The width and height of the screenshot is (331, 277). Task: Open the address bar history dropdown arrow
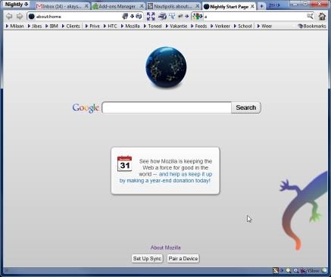(132, 17)
